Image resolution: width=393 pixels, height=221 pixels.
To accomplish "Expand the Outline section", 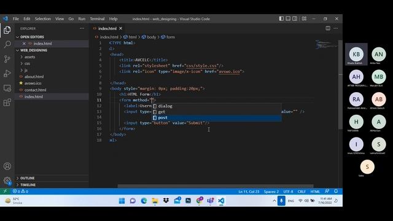I will click(x=52, y=178).
